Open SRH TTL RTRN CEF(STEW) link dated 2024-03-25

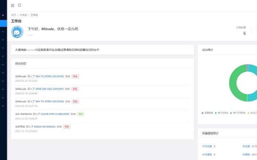(50, 76)
